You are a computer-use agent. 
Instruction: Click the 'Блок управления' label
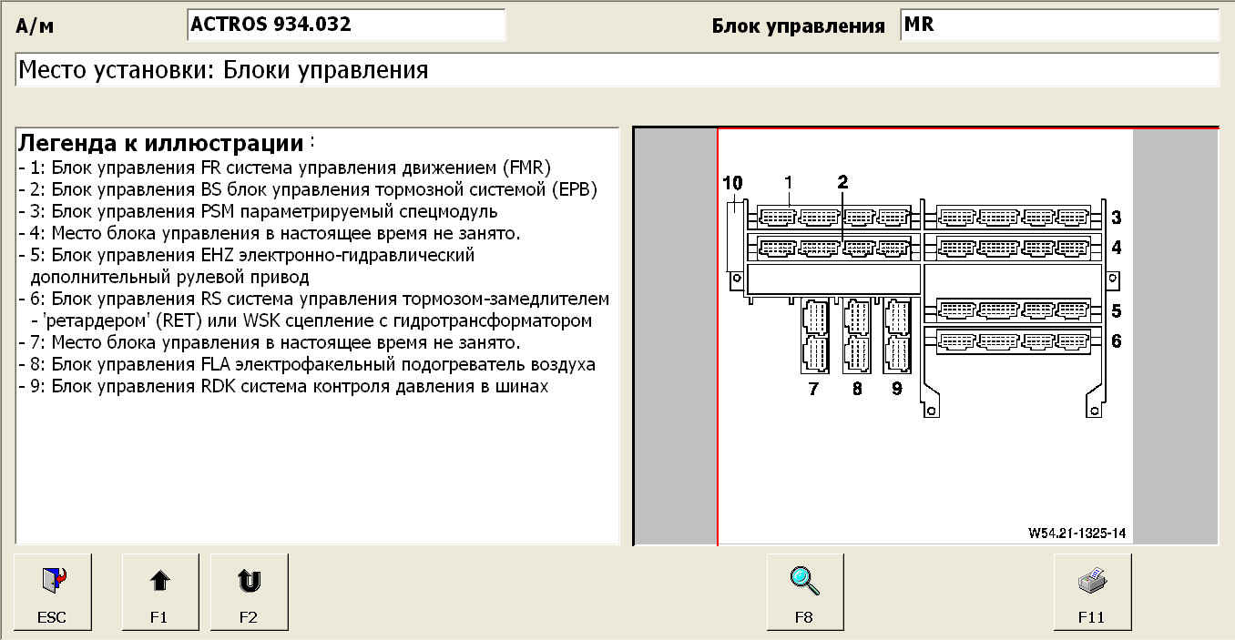798,25
